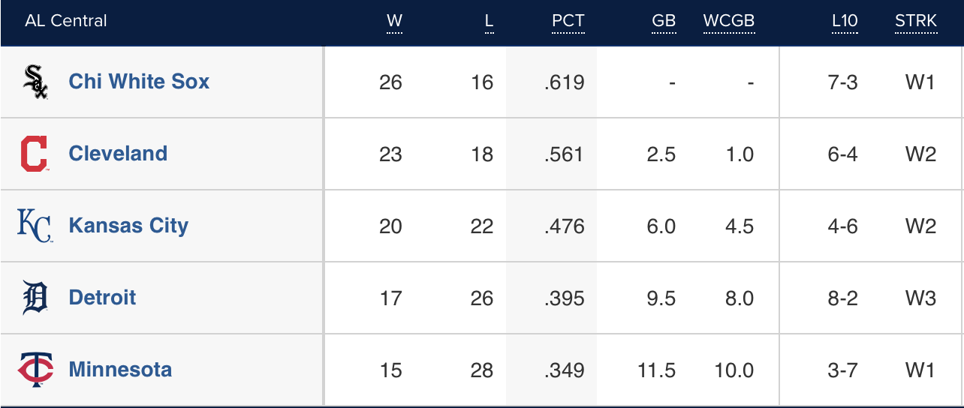Click the AL Central division heading
The image size is (964, 408).
[66, 21]
